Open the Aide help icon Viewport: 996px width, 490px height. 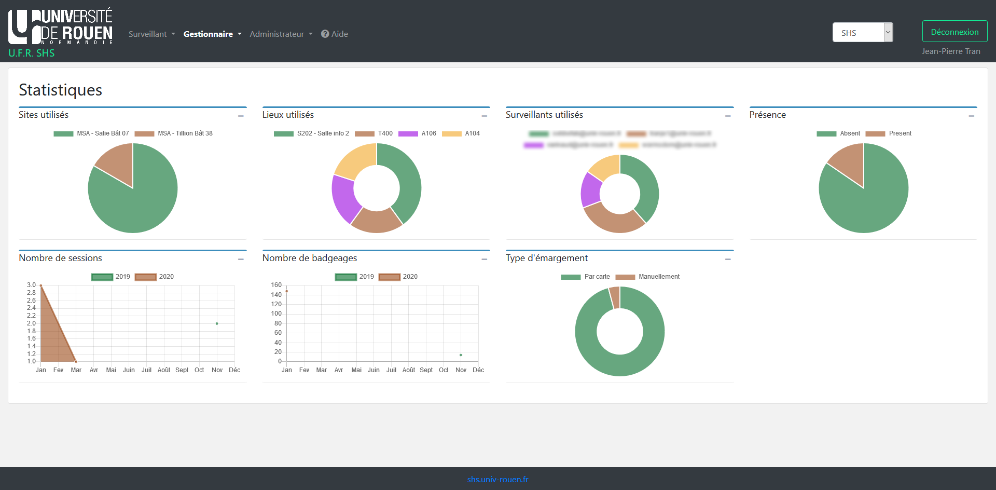pyautogui.click(x=325, y=34)
